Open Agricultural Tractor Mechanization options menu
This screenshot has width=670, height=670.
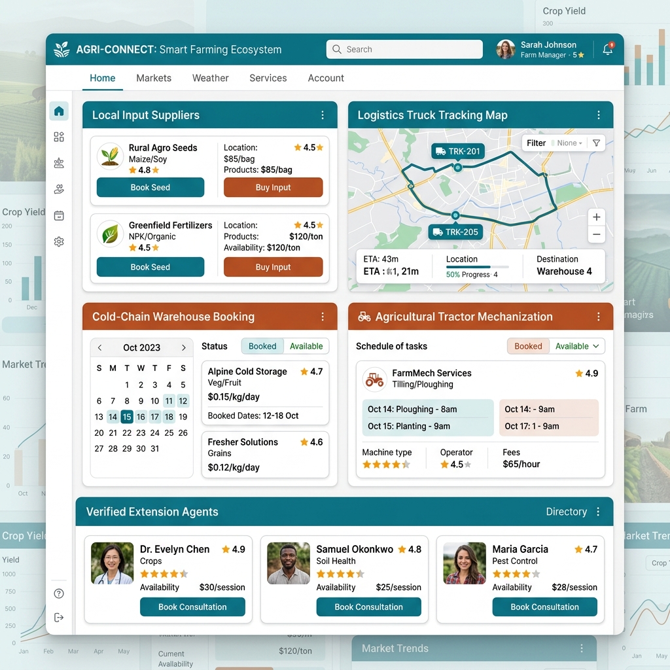coord(599,317)
